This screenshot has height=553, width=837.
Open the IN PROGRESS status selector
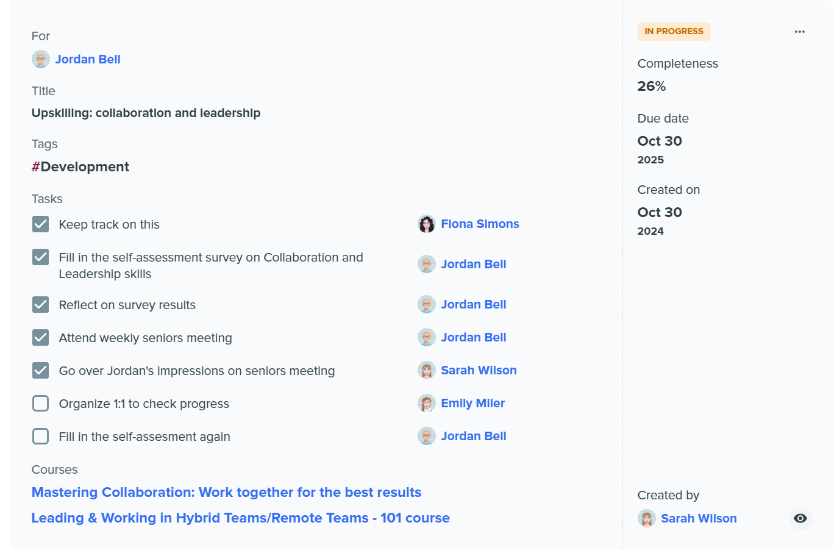674,31
